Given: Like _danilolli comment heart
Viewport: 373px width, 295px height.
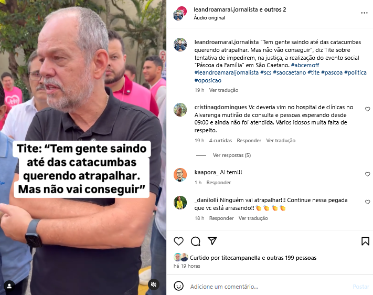Looking at the screenshot, I should point(368,202).
